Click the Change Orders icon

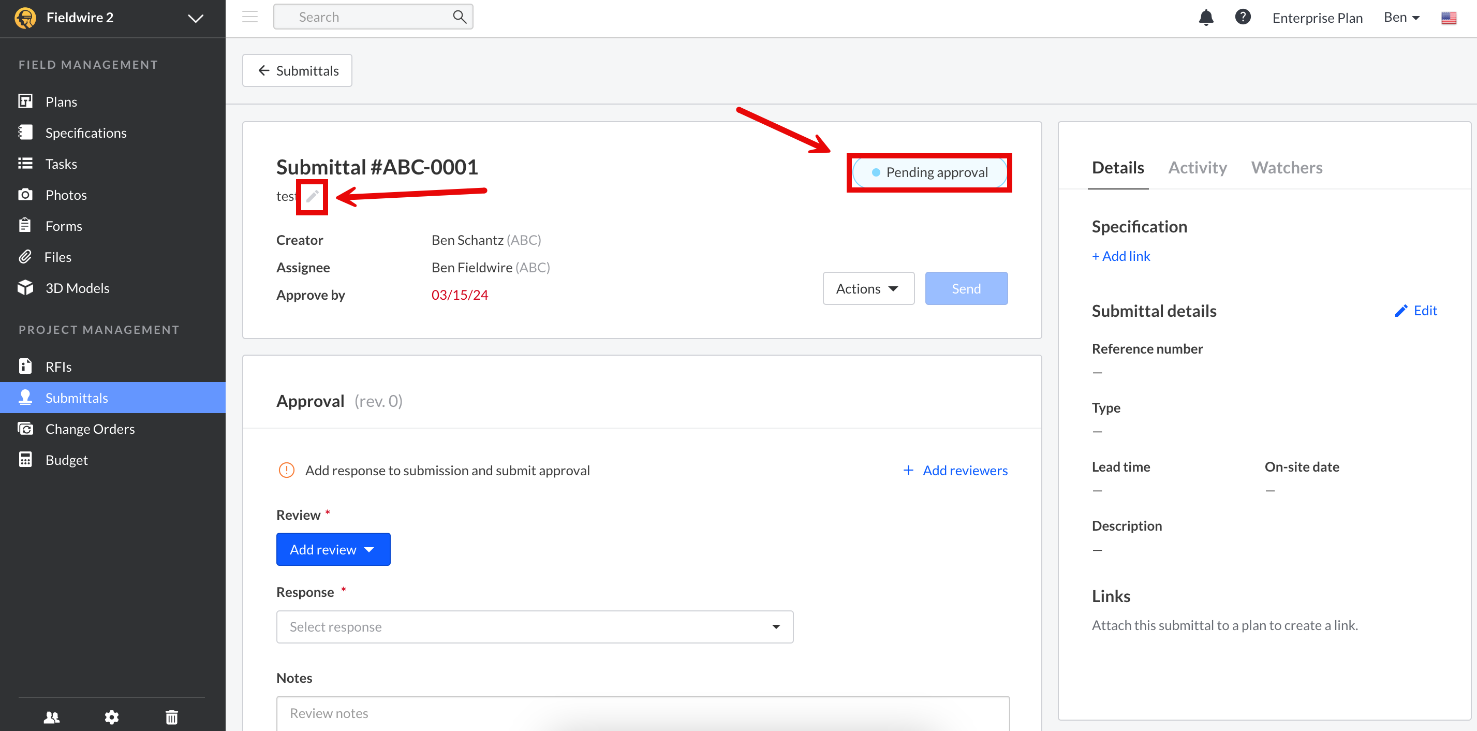point(25,428)
